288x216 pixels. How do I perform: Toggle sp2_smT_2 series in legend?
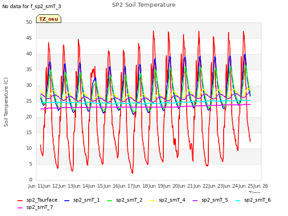pos(125,200)
